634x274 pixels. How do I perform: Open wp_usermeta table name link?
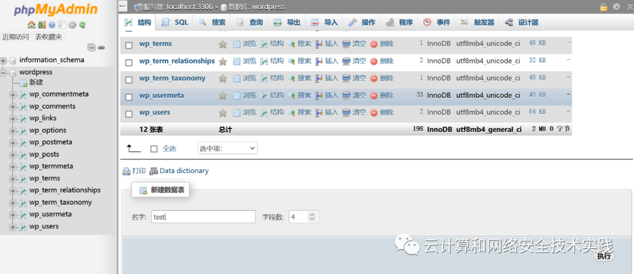(x=162, y=96)
